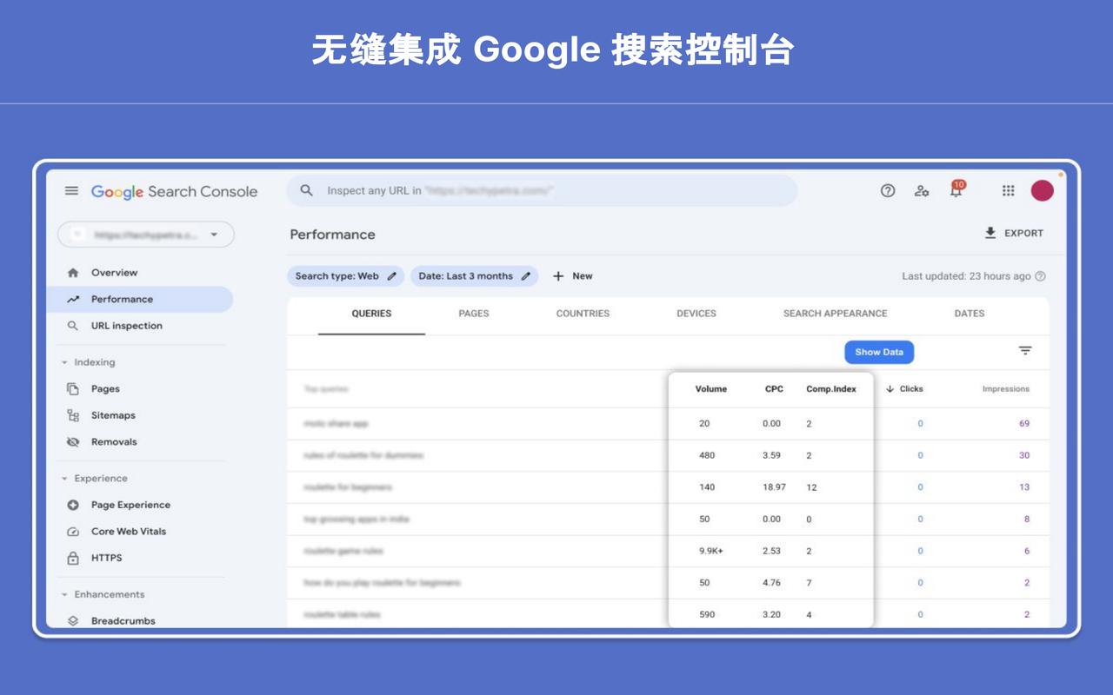Click the Overview home icon
Viewport: 1113px width, 695px height.
[x=73, y=273]
